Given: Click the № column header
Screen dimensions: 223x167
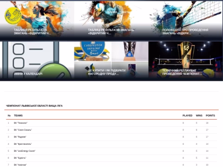Looking at the screenshot, I should click(x=9, y=116).
